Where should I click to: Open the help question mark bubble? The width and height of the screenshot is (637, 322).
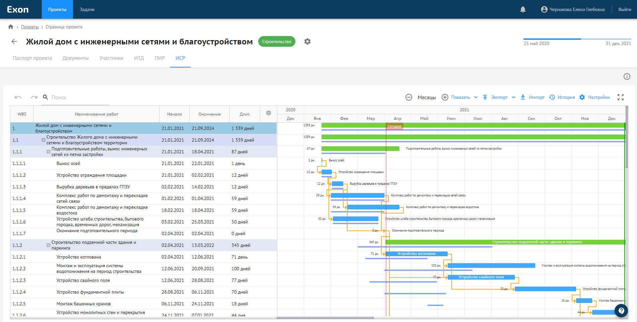tap(621, 311)
